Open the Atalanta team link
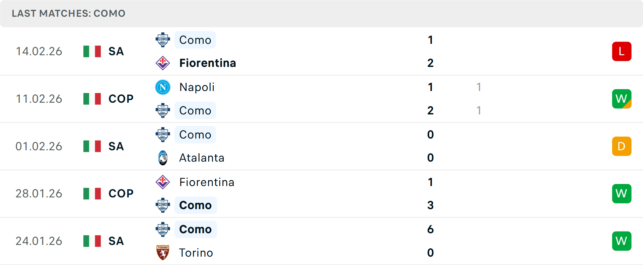The height and width of the screenshot is (265, 643). [202, 158]
